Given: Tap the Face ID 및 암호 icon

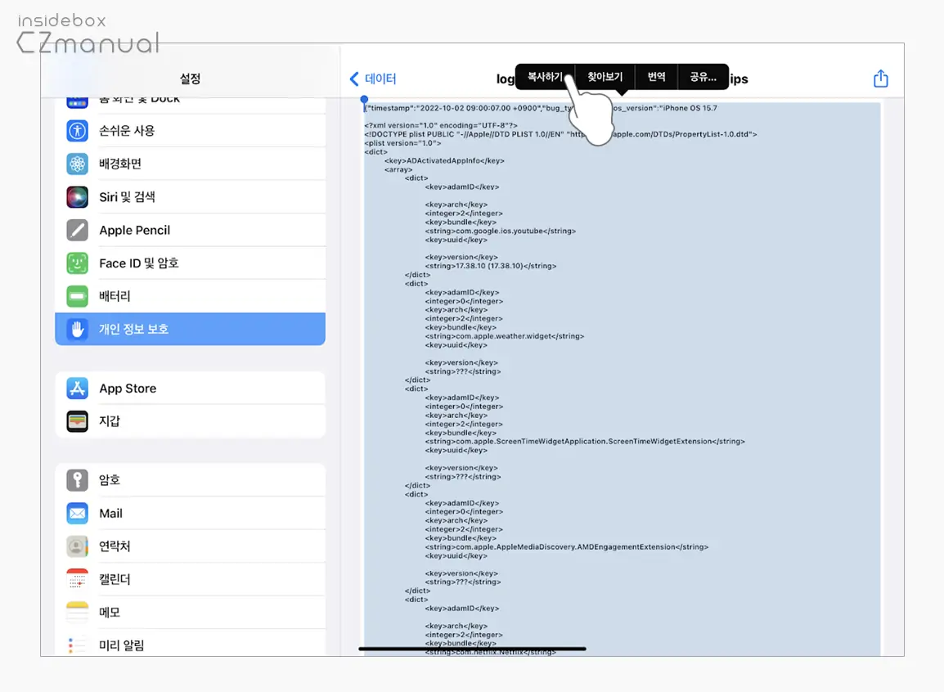Looking at the screenshot, I should click(77, 263).
